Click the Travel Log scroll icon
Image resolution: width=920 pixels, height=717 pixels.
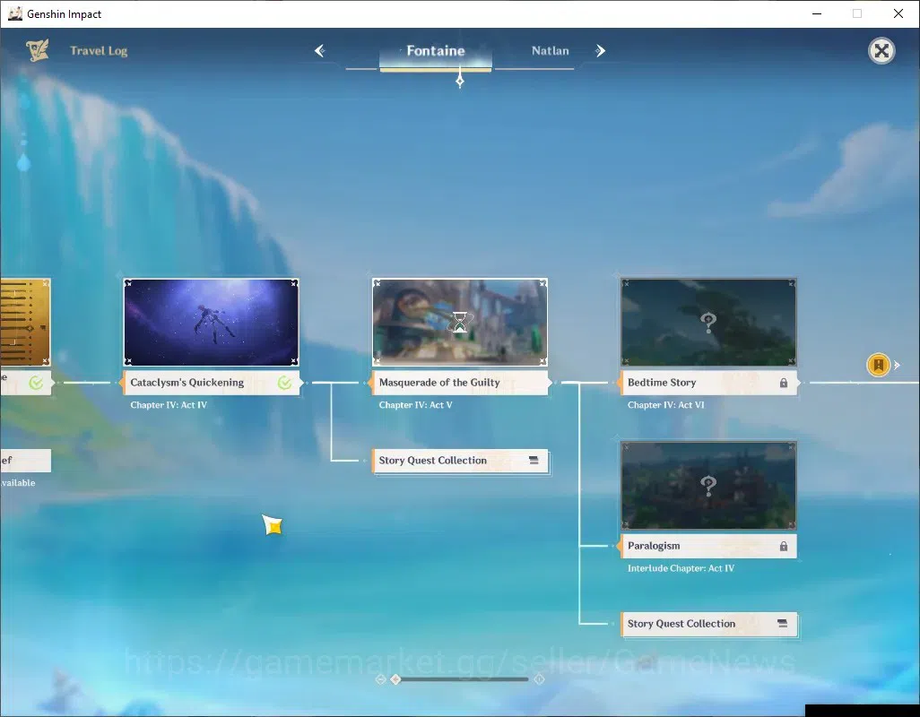pos(37,50)
